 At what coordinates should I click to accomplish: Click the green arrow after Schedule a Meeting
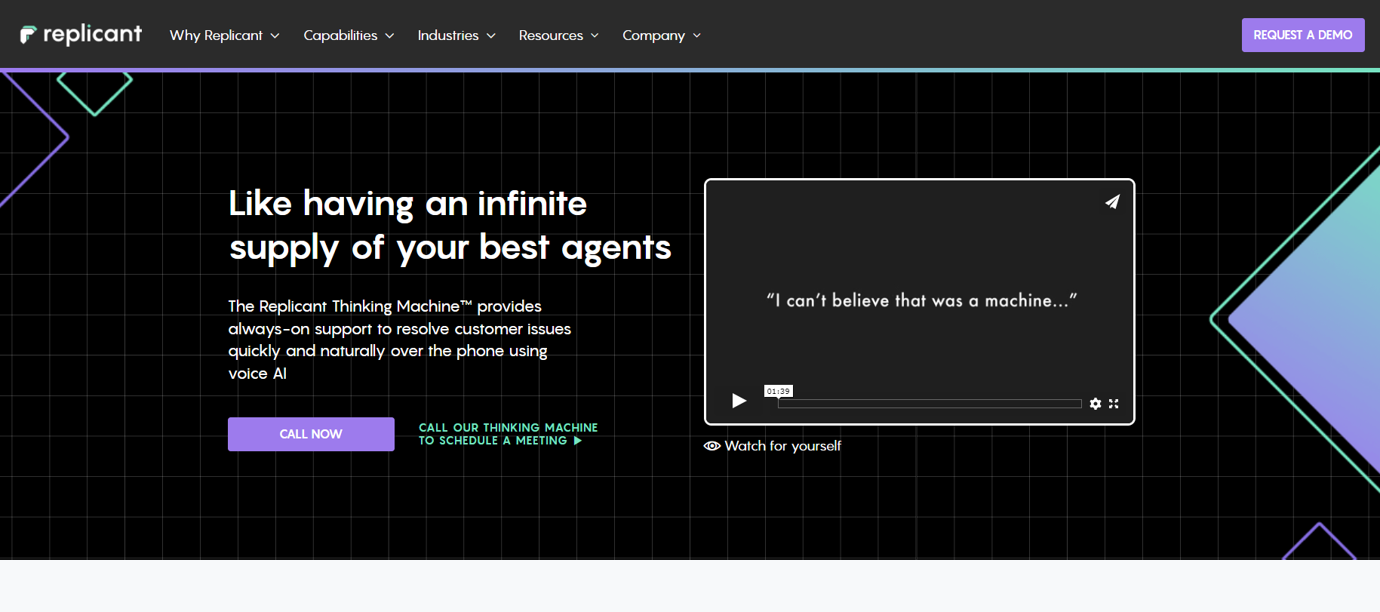pos(578,441)
